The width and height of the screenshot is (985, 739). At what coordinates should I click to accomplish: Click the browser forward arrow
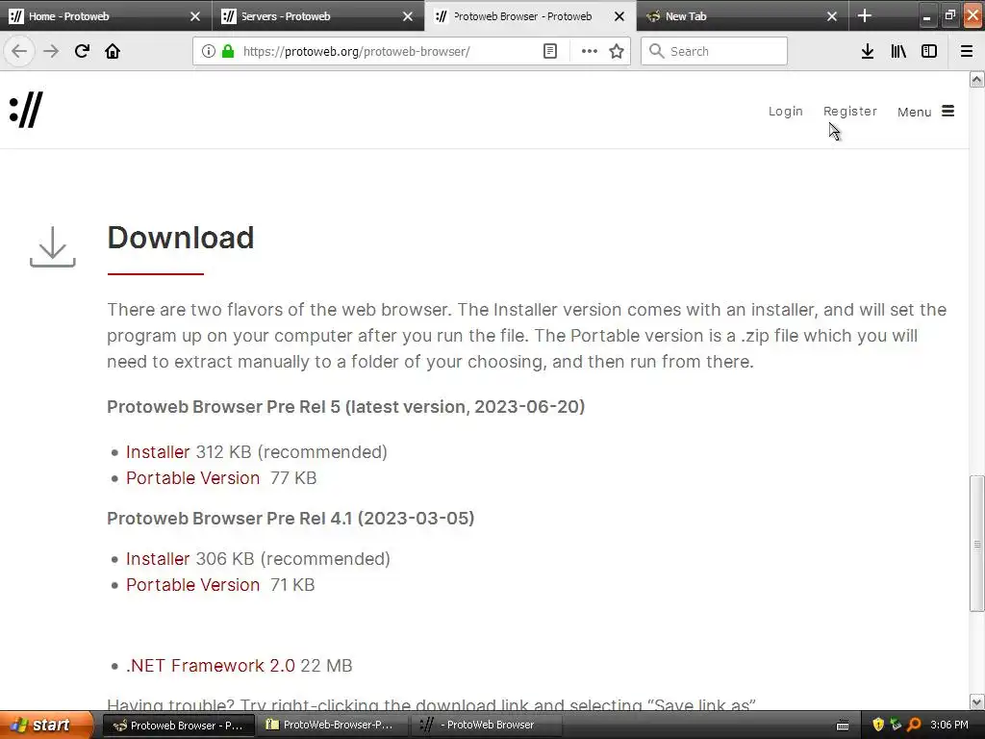[x=51, y=51]
